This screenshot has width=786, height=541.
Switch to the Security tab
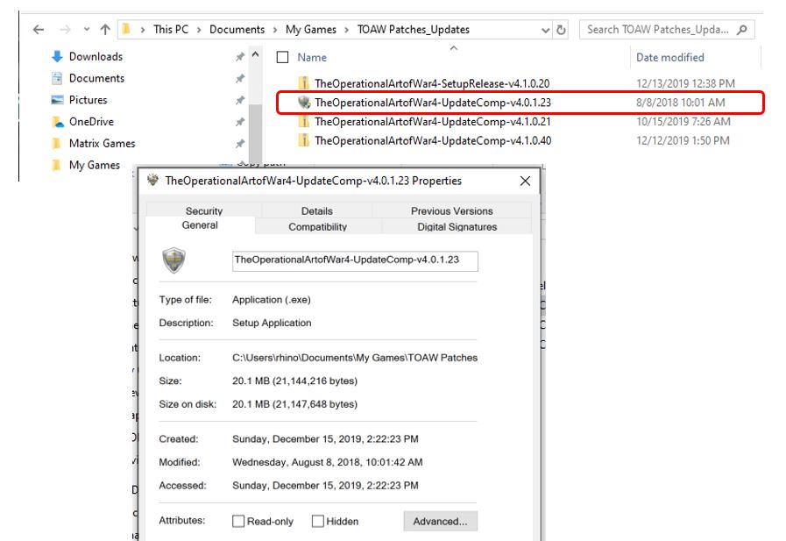coord(203,210)
